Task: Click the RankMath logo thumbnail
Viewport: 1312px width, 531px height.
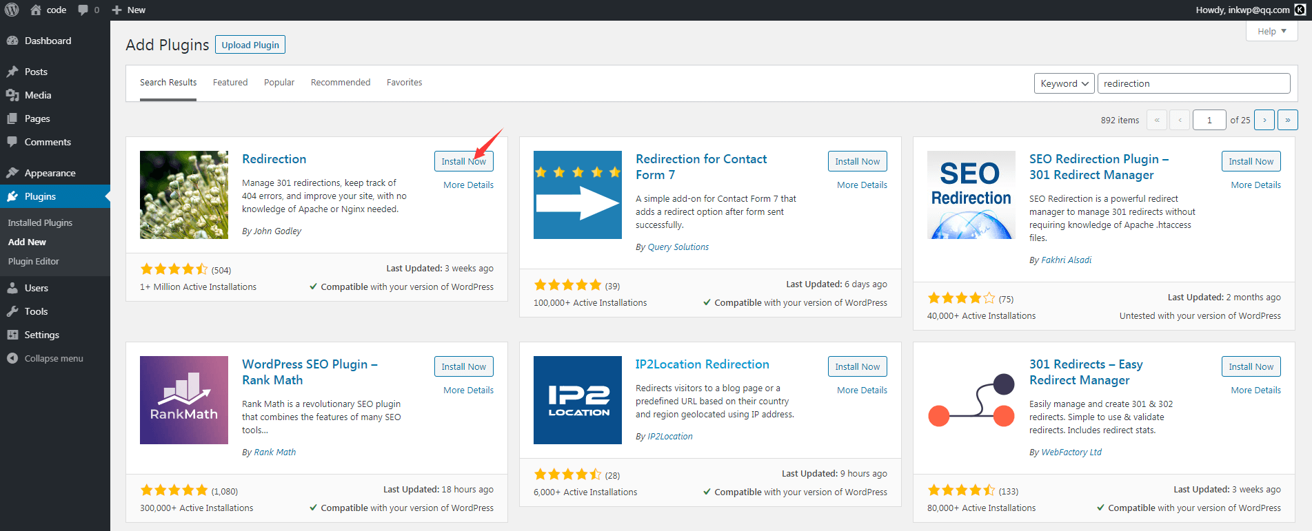Action: click(184, 400)
